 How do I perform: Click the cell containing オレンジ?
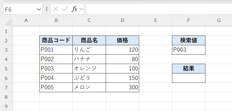coord(89,69)
